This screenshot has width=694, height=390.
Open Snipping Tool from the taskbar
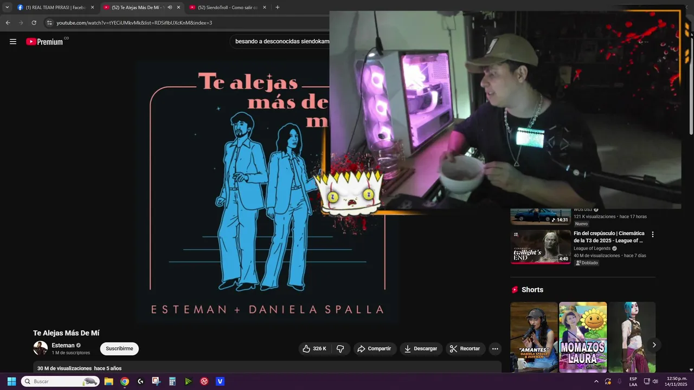pyautogui.click(x=156, y=381)
